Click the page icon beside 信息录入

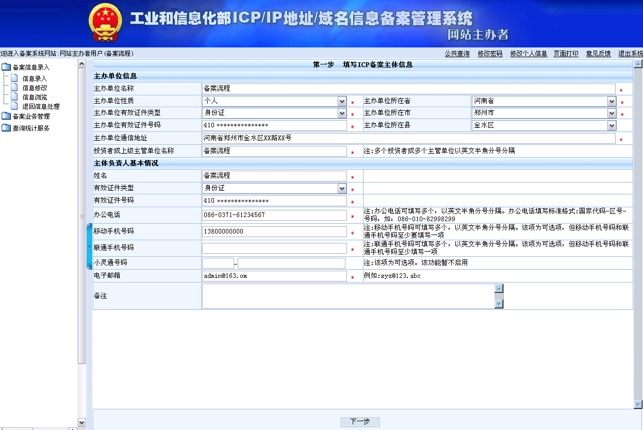point(14,78)
